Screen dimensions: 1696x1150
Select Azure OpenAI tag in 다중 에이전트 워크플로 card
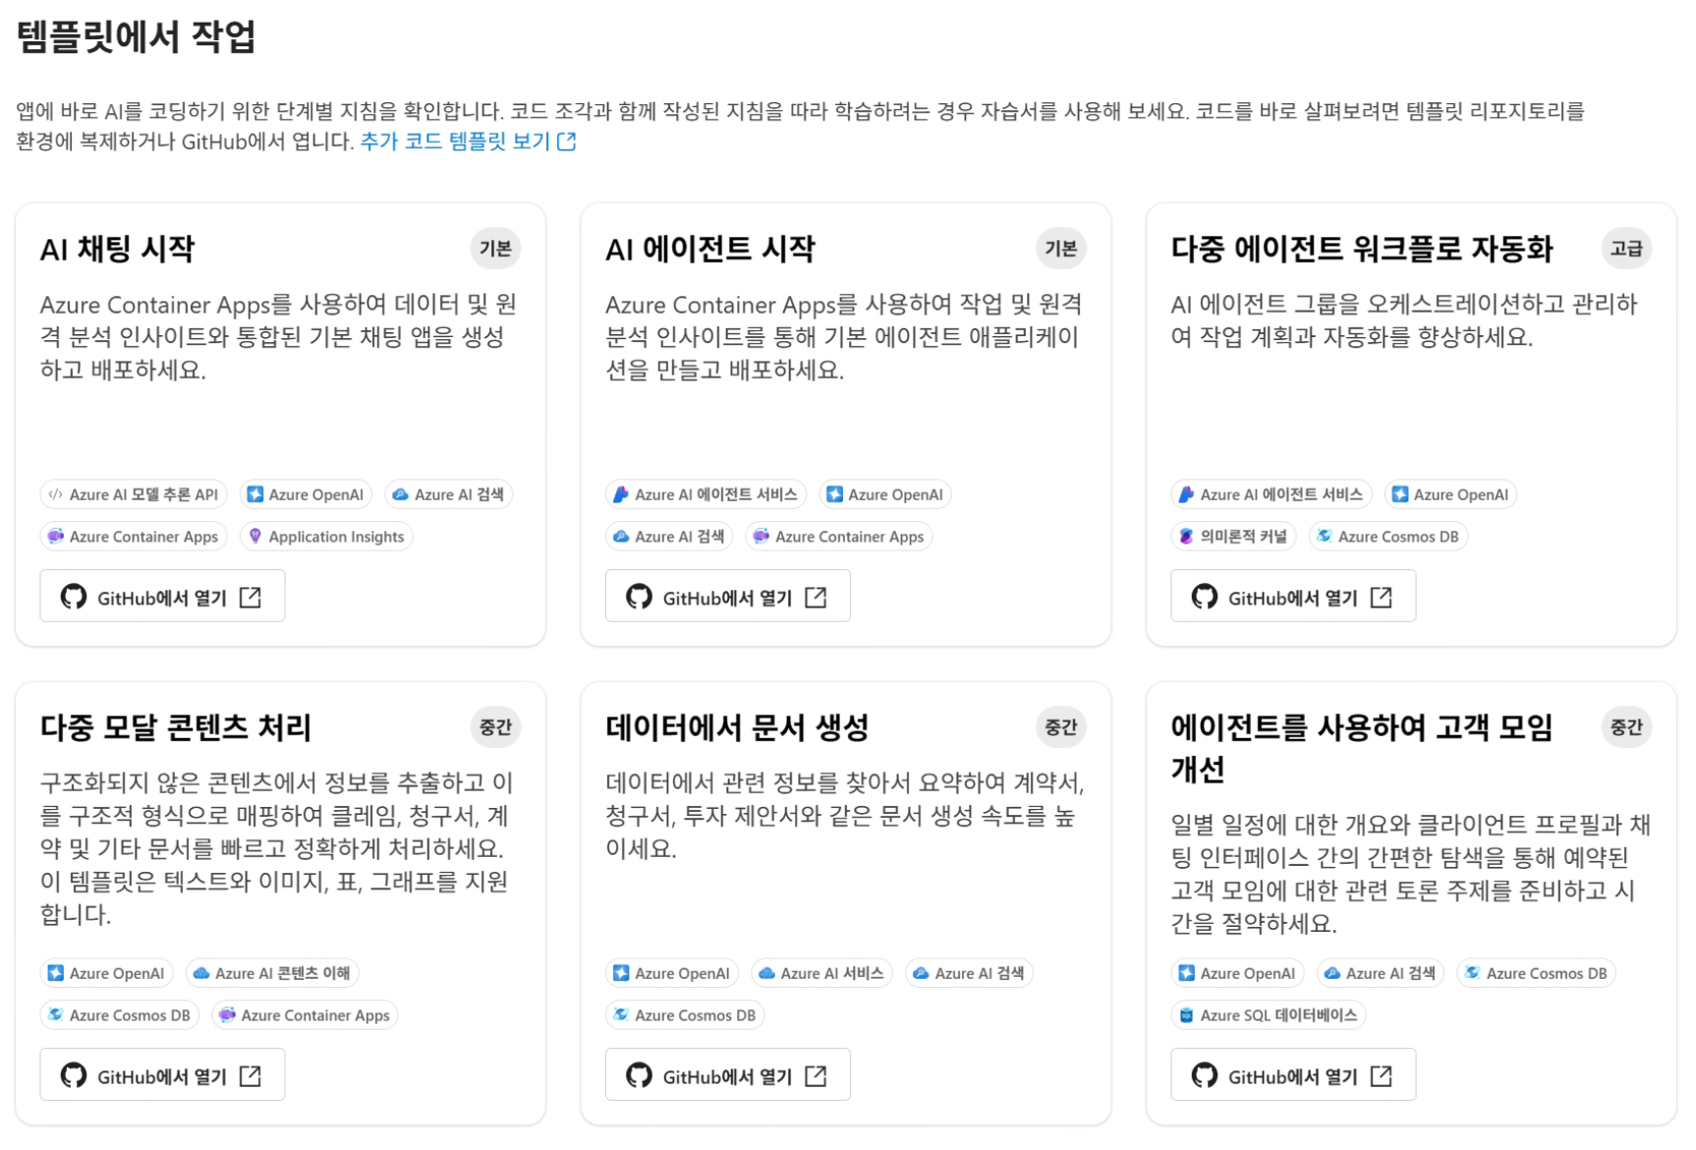[x=1450, y=494]
